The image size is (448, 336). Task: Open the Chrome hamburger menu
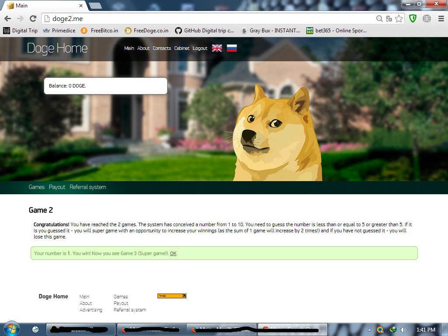441,18
